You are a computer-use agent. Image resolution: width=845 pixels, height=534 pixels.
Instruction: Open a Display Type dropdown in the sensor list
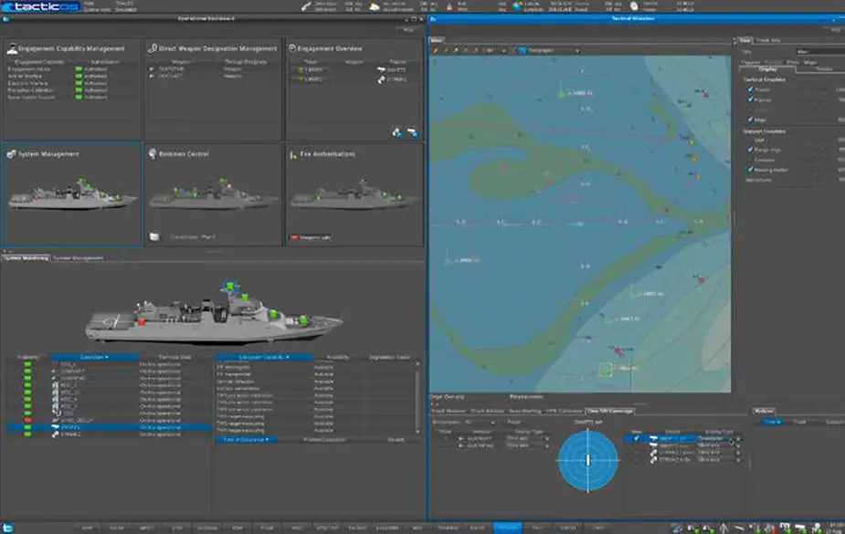tap(548, 437)
